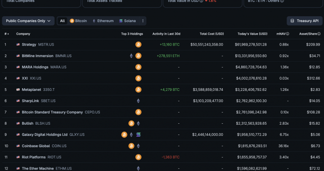The width and height of the screenshot is (324, 171).
Task: Select 36.16x mNAV for Coinbase
Action: [x=283, y=146]
